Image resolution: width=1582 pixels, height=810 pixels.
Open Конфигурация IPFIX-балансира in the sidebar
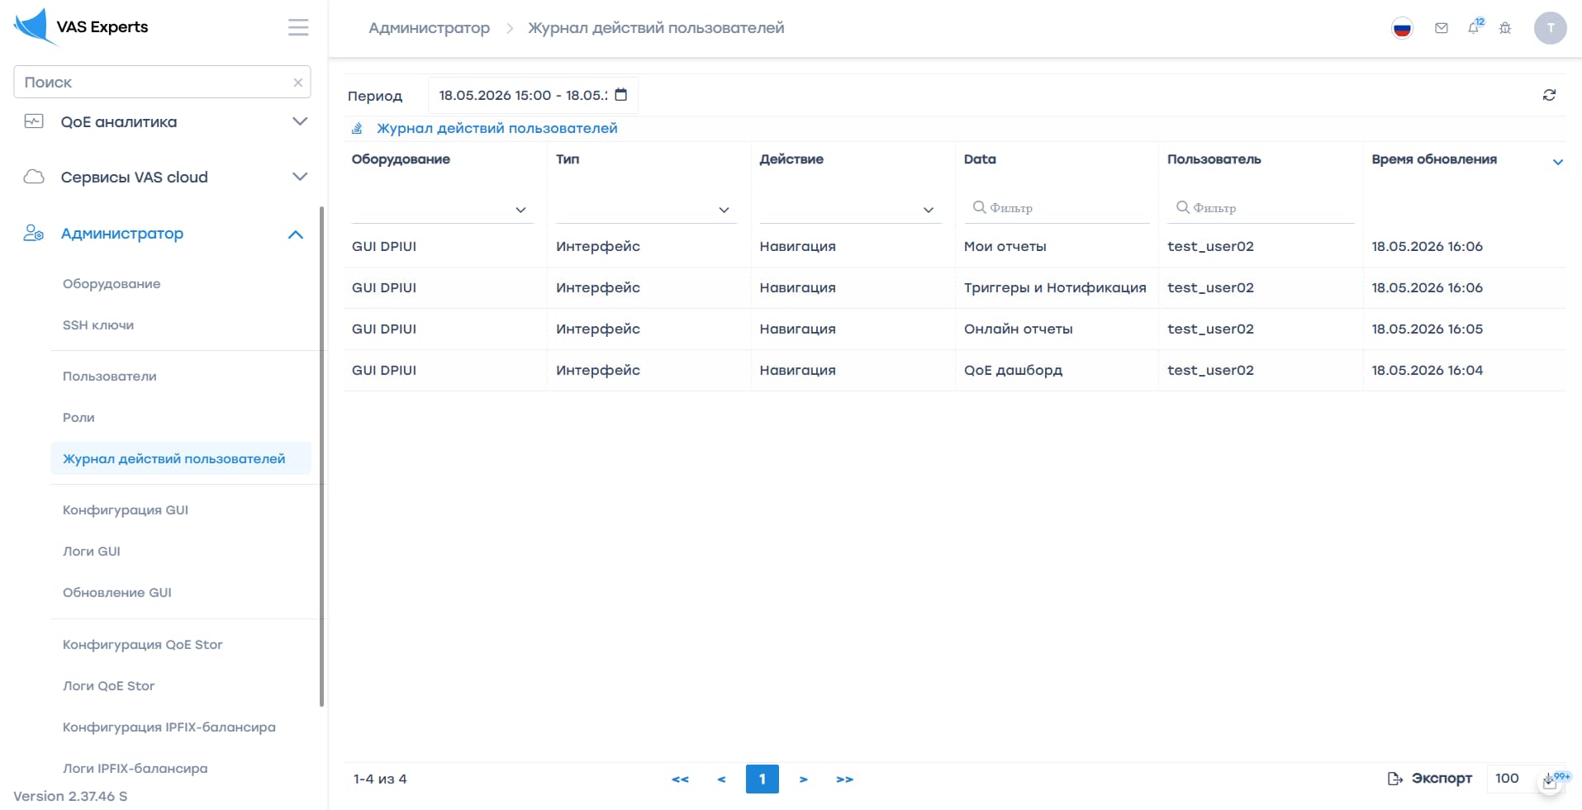(x=169, y=727)
